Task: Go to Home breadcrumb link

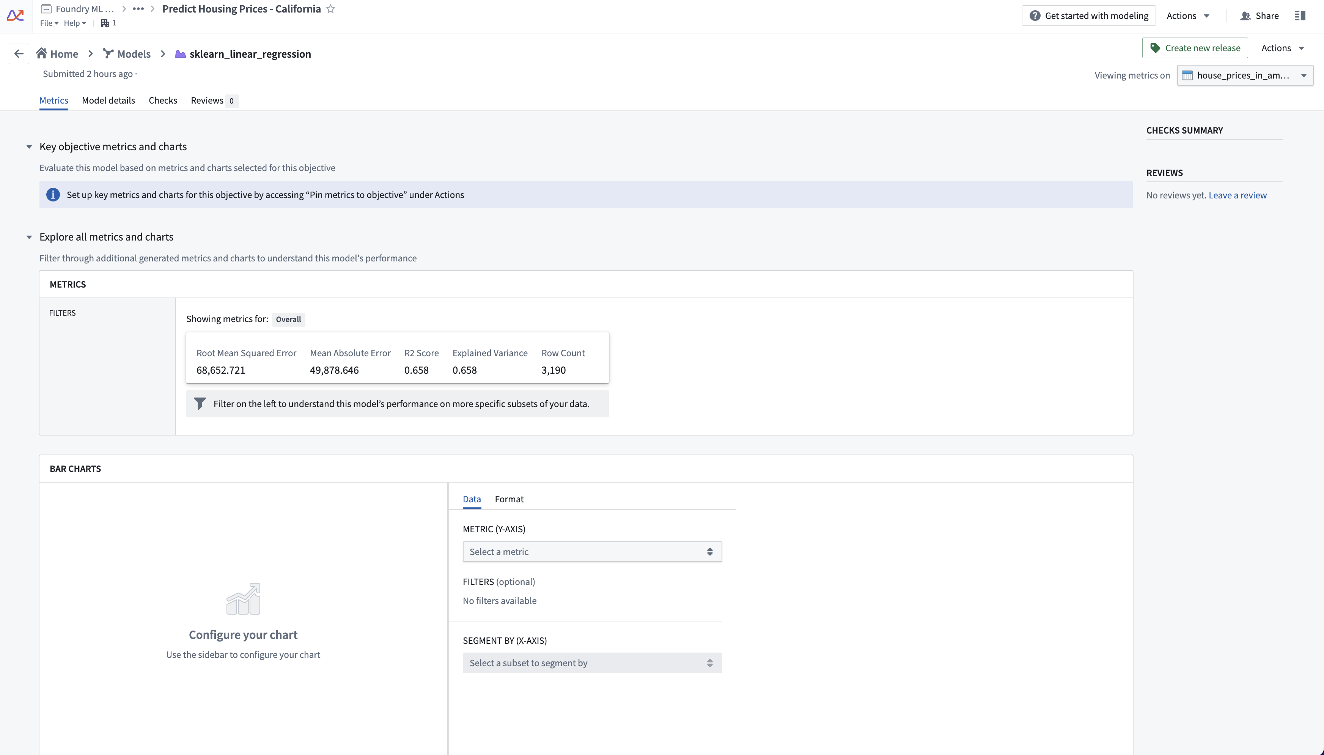Action: click(64, 53)
